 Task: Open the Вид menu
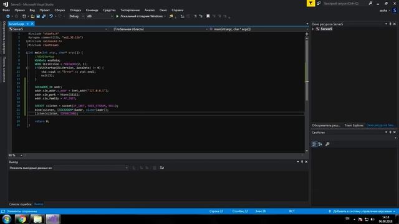click(32, 10)
